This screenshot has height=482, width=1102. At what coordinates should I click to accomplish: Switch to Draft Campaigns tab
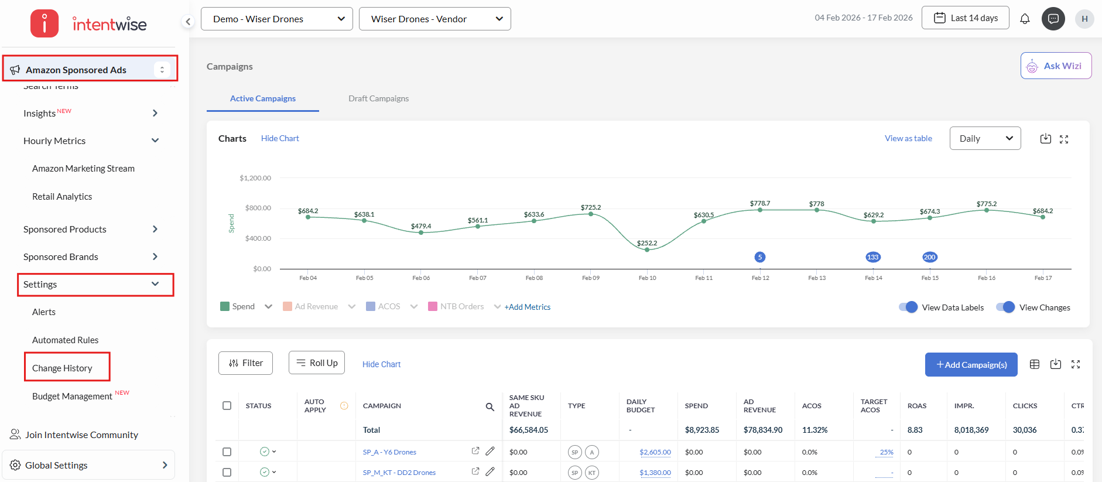click(378, 98)
